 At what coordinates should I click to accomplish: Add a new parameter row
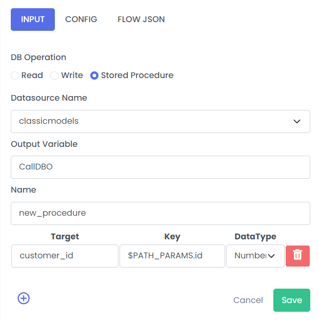tap(24, 298)
